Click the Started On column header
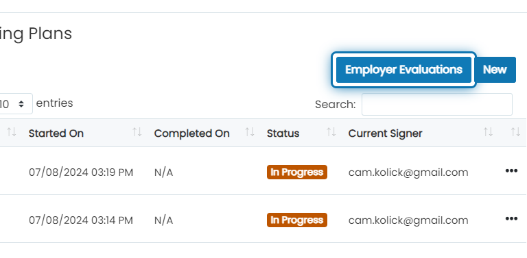The height and width of the screenshot is (258, 527). click(x=56, y=133)
